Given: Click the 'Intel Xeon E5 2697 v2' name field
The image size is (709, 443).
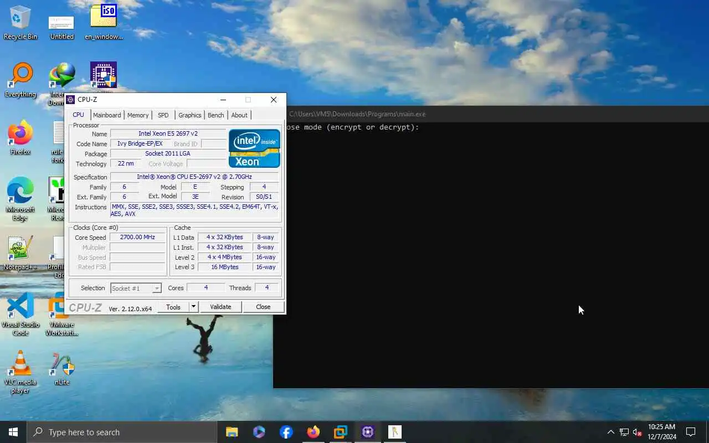Looking at the screenshot, I should pyautogui.click(x=168, y=133).
